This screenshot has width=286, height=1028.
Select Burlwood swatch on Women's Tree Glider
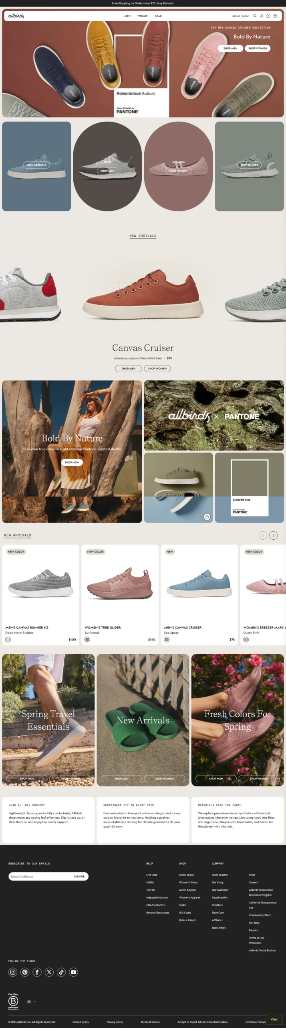point(87,640)
